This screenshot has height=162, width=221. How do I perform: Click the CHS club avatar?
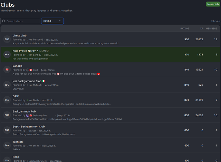tap(7, 39)
